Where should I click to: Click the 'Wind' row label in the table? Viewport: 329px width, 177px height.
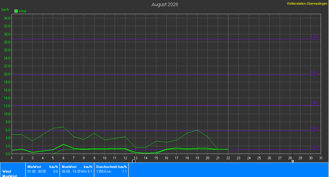click(6, 171)
